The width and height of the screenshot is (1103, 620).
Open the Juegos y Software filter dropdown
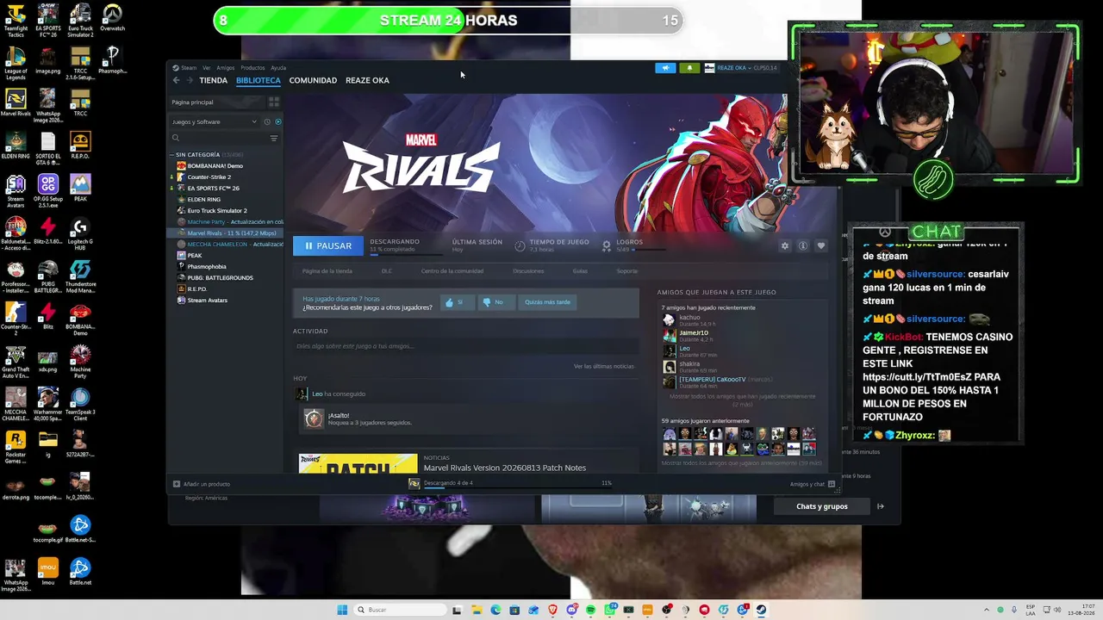[x=214, y=121]
